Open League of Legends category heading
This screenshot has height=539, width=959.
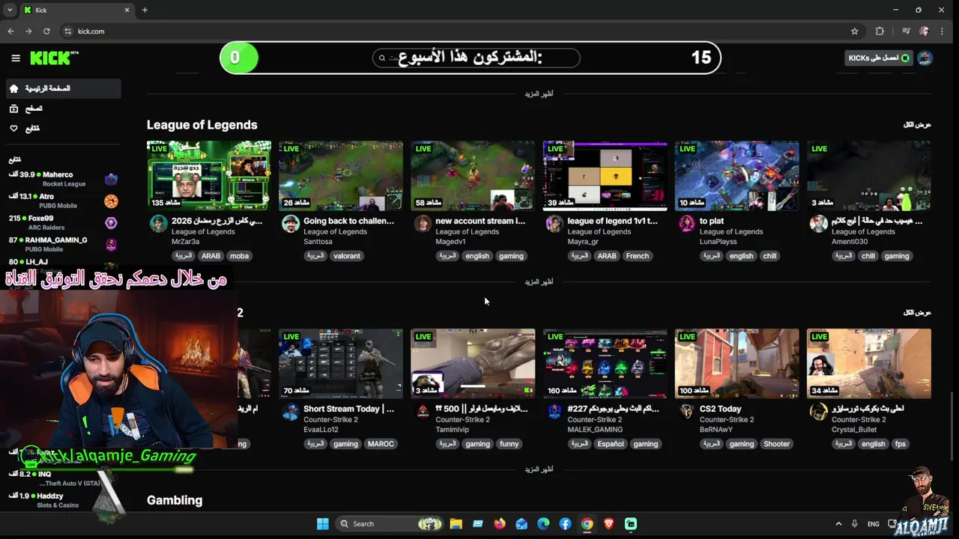[202, 125]
